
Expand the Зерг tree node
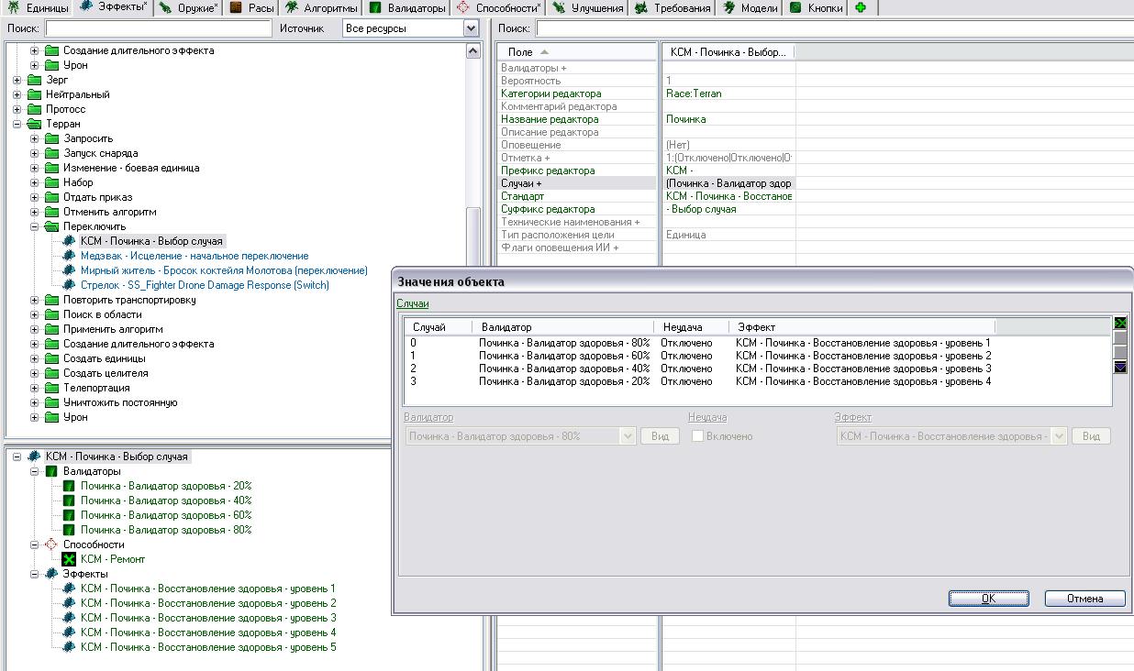coord(17,80)
